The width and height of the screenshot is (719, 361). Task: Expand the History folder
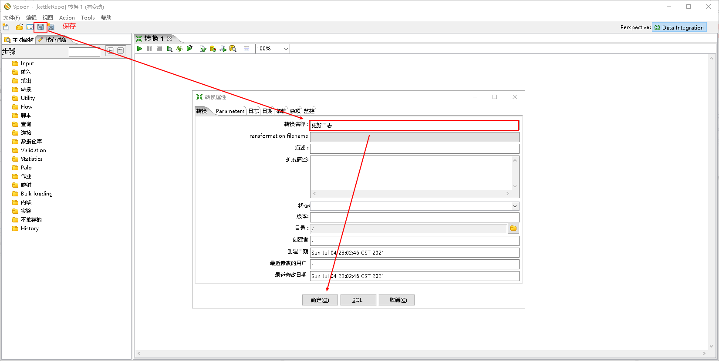coord(25,229)
